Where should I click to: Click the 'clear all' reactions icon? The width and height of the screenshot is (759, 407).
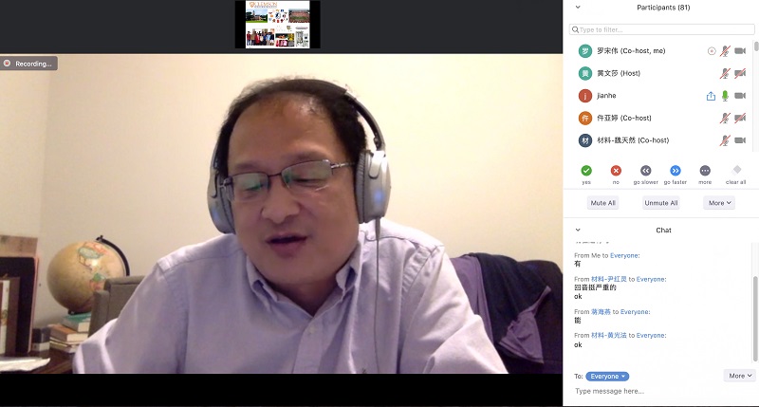point(737,170)
